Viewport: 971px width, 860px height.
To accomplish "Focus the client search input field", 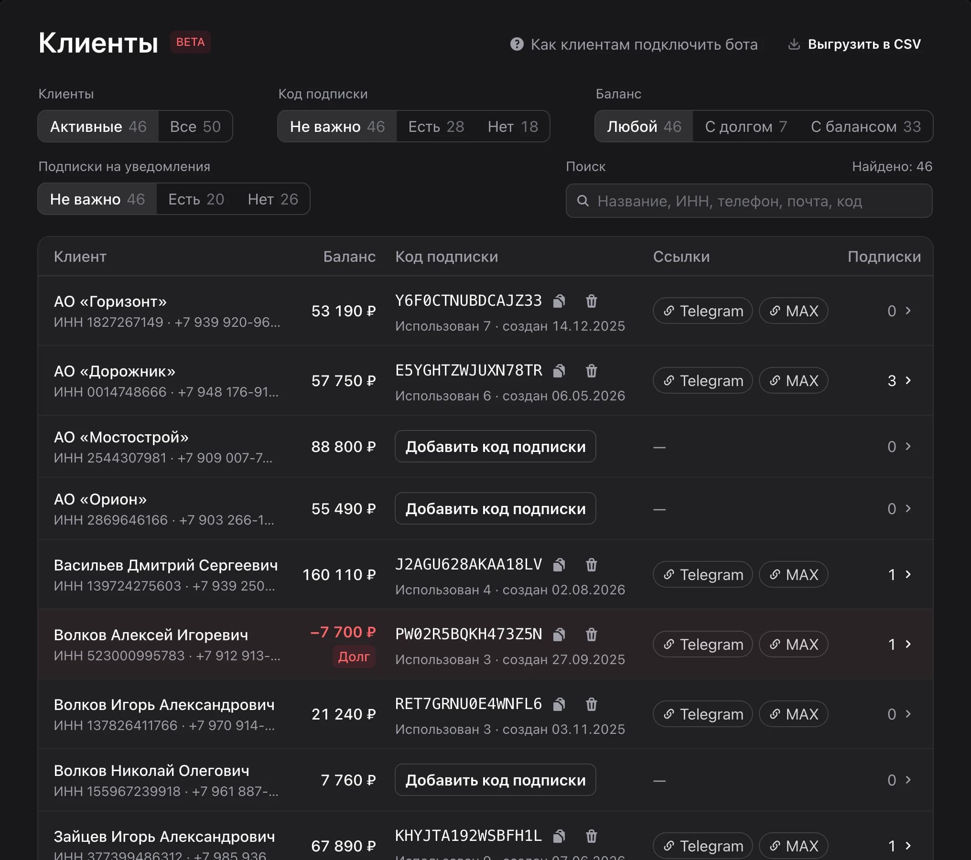I will point(749,201).
